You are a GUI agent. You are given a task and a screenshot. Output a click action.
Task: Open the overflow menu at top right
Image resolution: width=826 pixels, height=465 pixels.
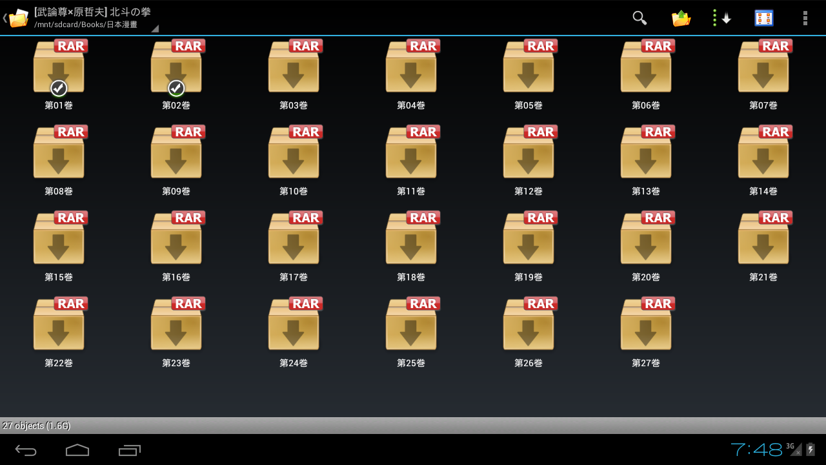(x=805, y=17)
